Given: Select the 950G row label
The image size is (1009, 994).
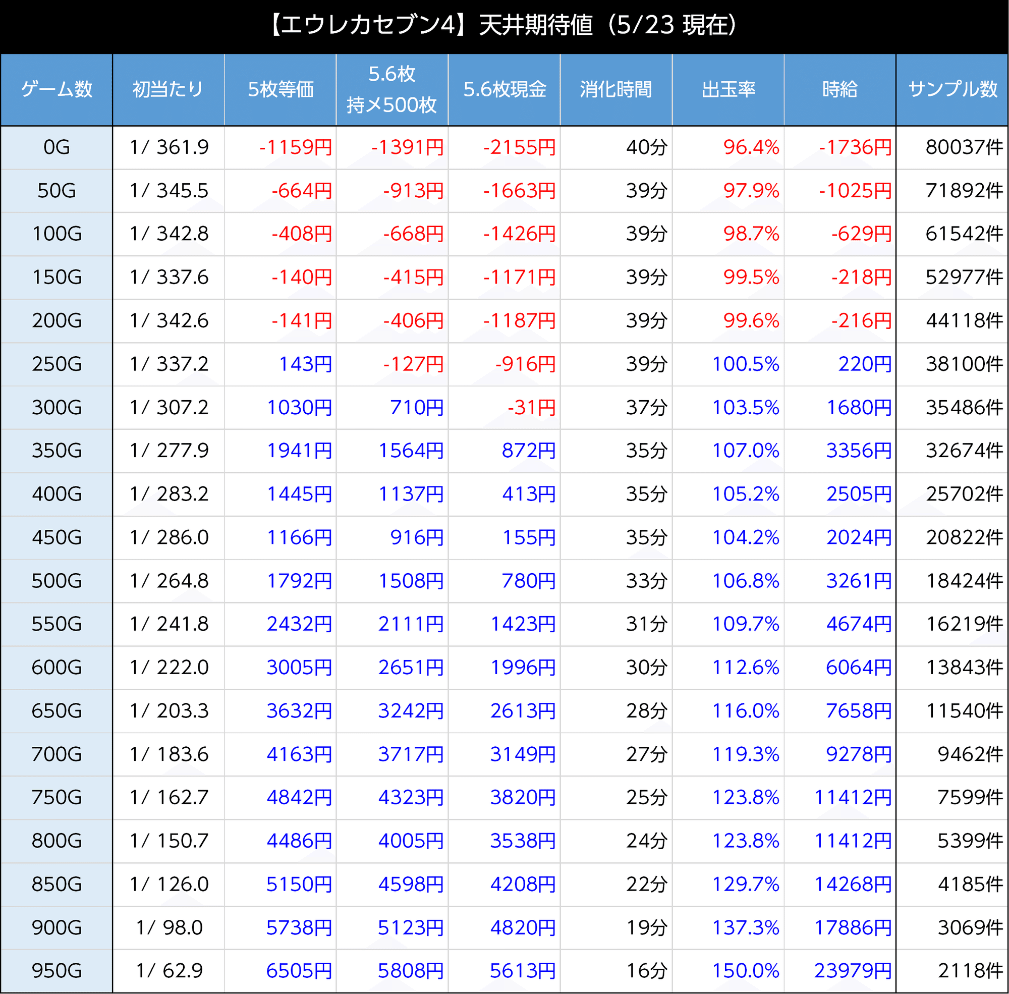Looking at the screenshot, I should [57, 970].
